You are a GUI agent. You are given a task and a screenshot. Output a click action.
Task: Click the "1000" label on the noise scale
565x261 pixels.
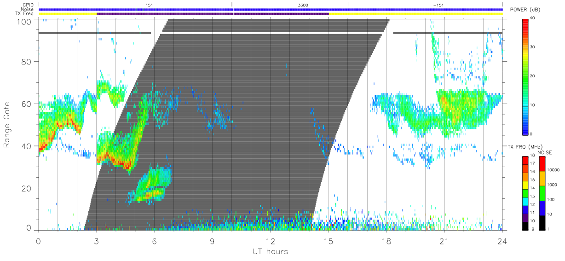(553, 185)
